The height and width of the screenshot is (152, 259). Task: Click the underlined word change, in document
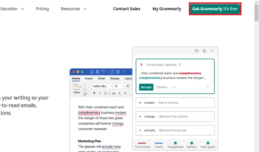coord(118,124)
